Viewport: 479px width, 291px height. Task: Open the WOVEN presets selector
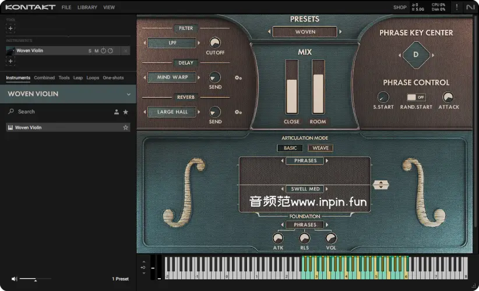[305, 32]
